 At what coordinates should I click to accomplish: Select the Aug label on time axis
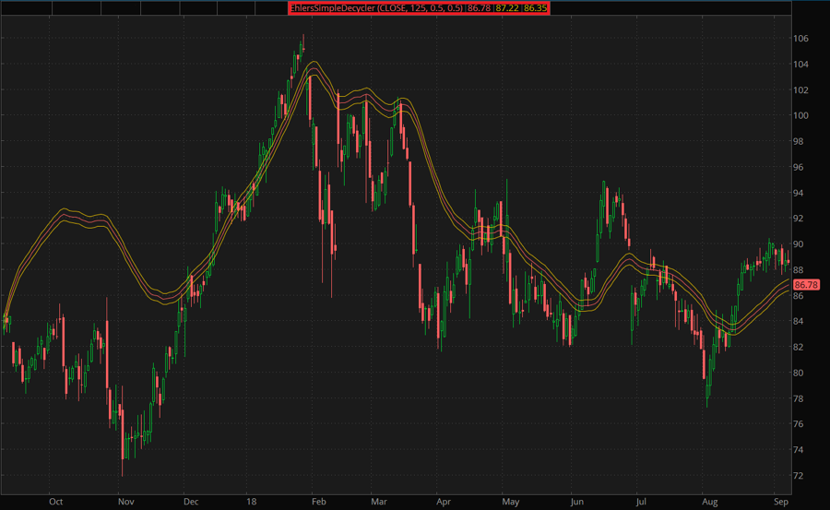click(x=708, y=502)
